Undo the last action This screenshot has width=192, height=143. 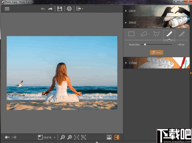point(43,9)
